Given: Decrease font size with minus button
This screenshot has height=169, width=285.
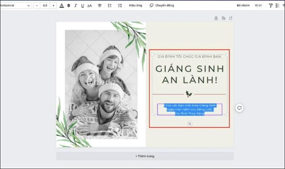Looking at the screenshot, I should click(x=37, y=5).
